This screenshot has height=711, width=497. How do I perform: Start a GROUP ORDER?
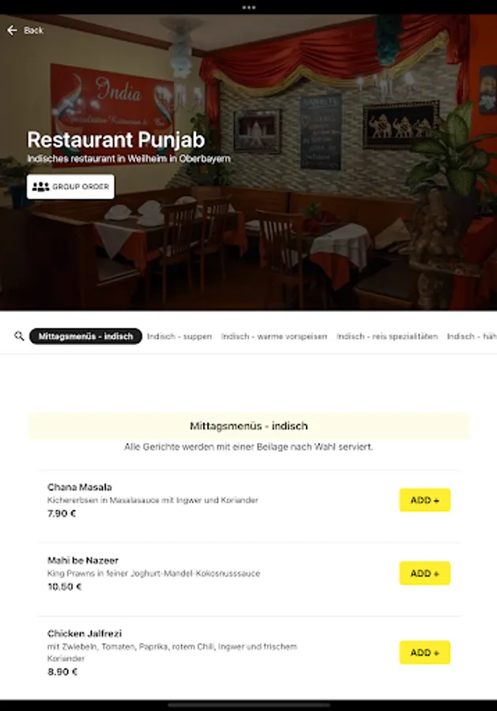[x=70, y=186]
